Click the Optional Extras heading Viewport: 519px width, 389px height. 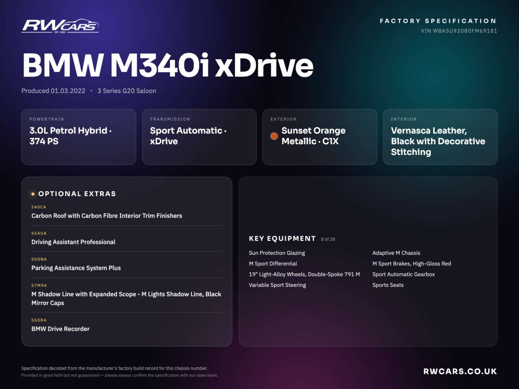click(77, 194)
